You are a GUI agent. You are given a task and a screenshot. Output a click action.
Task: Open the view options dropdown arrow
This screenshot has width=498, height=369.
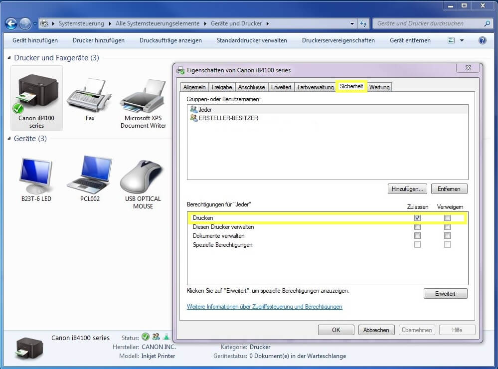pyautogui.click(x=462, y=40)
